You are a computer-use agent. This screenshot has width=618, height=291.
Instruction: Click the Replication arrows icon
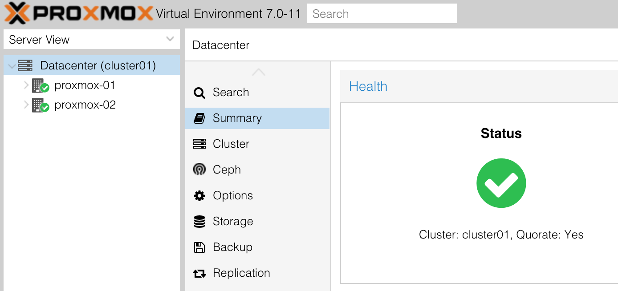(x=199, y=273)
